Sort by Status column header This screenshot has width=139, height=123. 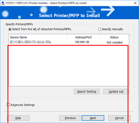click(x=114, y=37)
